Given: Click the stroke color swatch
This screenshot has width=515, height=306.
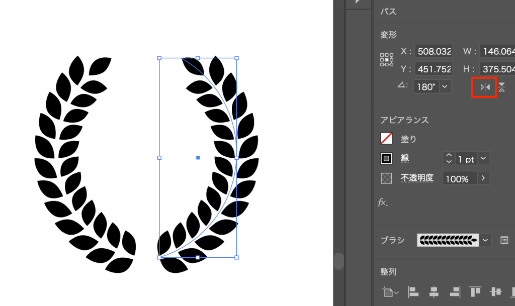Looking at the screenshot, I should pyautogui.click(x=386, y=159).
